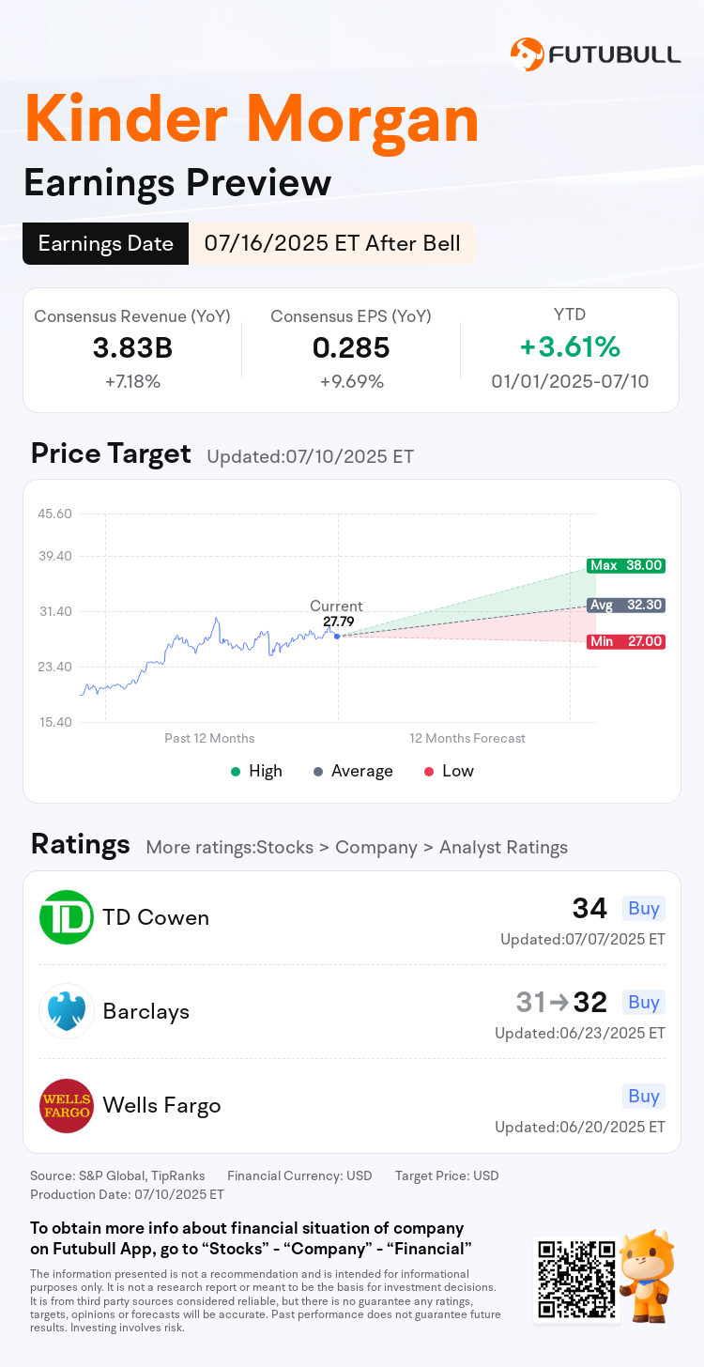The image size is (704, 1367).
Task: Click the Current 27.79 price point
Action: pos(337,636)
